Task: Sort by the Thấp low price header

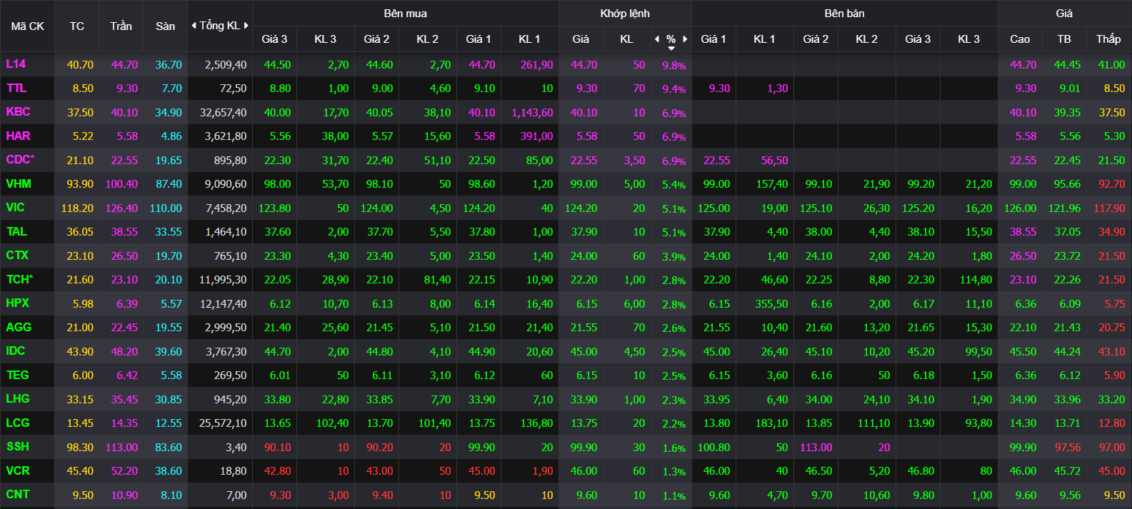Action: tap(1108, 39)
